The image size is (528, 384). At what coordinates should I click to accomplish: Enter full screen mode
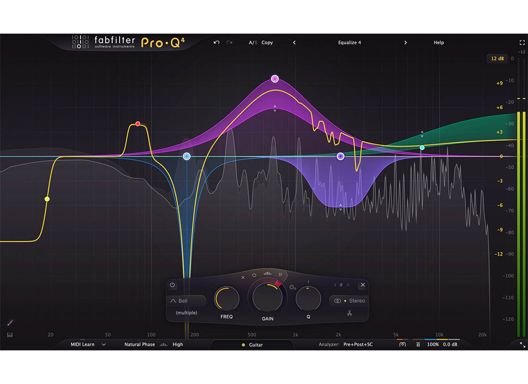[x=522, y=42]
